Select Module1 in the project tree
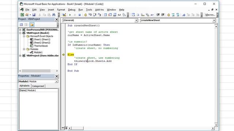 click(x=38, y=52)
